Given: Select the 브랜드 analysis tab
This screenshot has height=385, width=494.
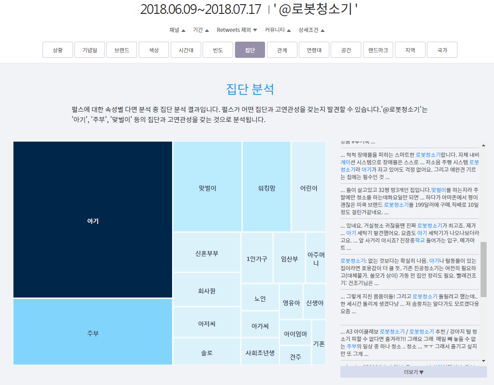Looking at the screenshot, I should [x=122, y=50].
